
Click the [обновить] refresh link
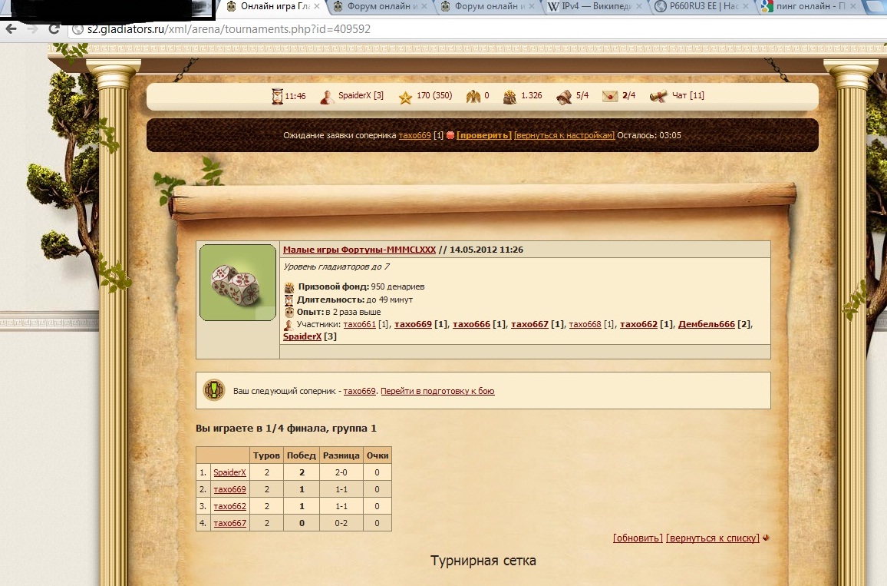638,538
